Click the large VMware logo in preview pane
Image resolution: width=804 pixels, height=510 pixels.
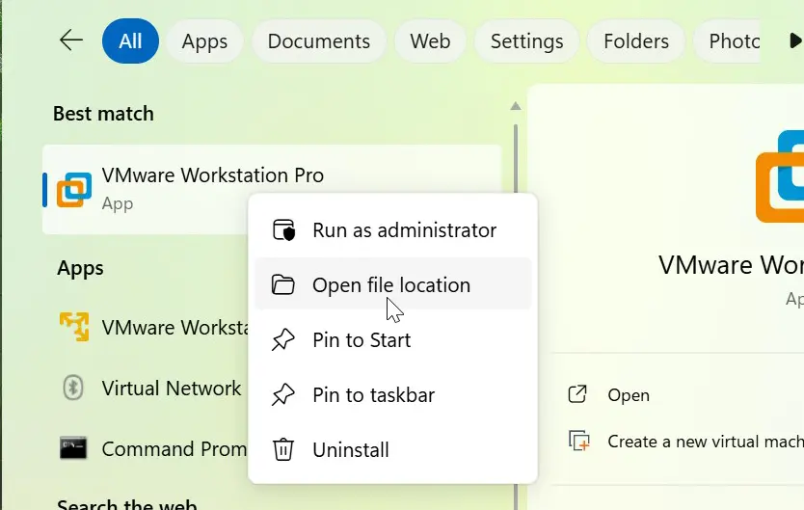click(x=779, y=188)
